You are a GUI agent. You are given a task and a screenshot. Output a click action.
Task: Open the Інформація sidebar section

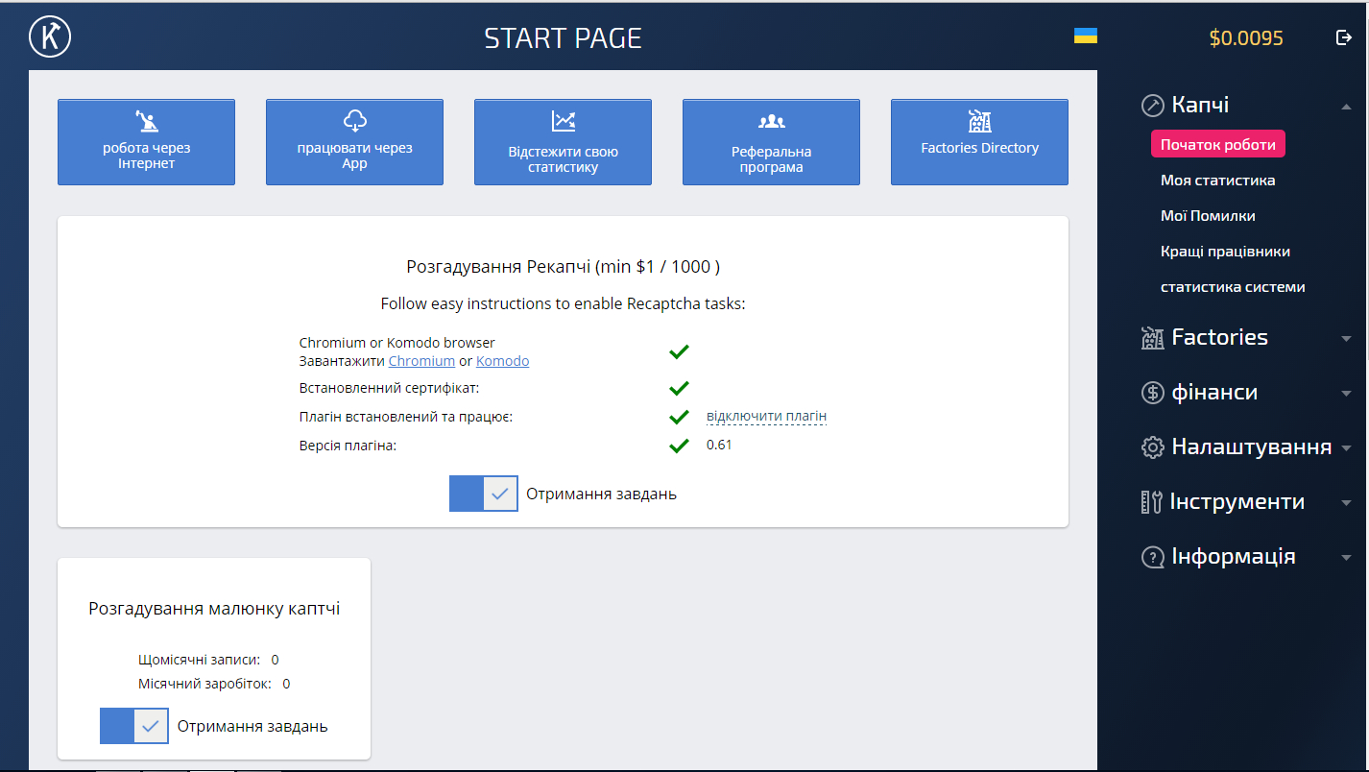[x=1234, y=556]
